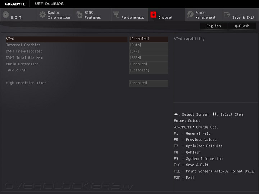Screen dimensions: 259x194
Task: Open Internal Graphics Auto value options
Action: 149,45
